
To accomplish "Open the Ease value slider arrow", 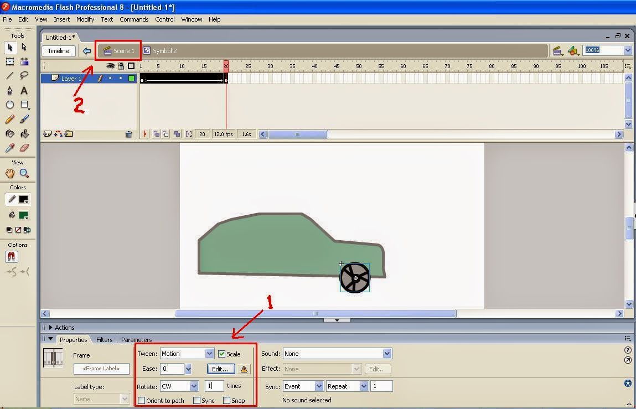I will pyautogui.click(x=188, y=369).
